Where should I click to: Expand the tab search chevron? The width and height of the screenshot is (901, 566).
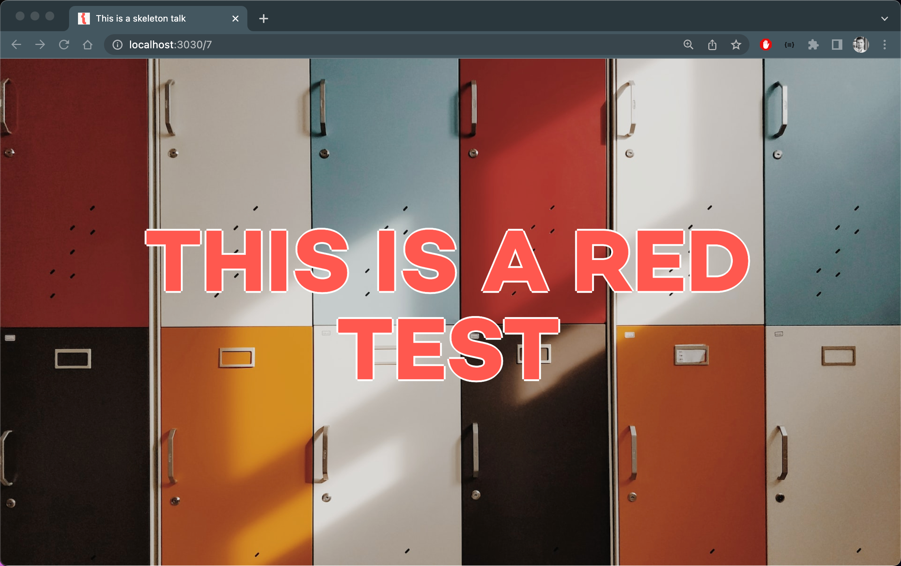(x=885, y=19)
